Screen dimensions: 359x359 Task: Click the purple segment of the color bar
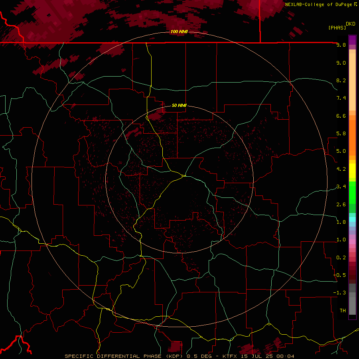352,40
